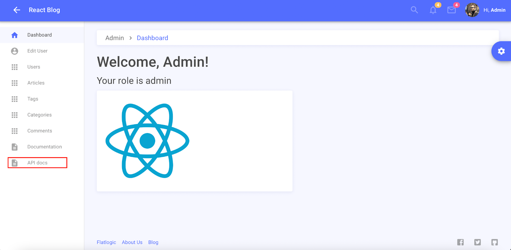Click the Articles grid icon
The width and height of the screenshot is (511, 250).
pyautogui.click(x=15, y=83)
